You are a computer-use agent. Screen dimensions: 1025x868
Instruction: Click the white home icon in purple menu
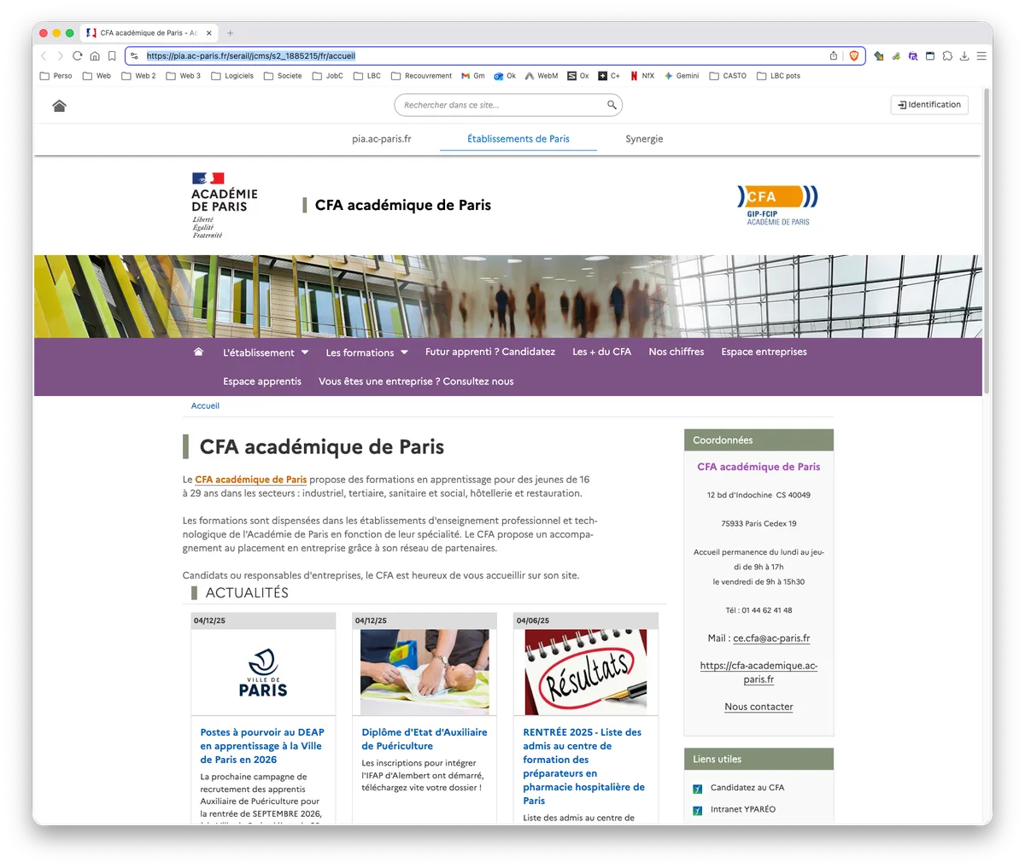click(x=198, y=352)
